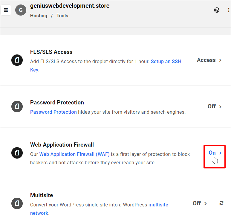Click Access for FLS/SLS Access
The width and height of the screenshot is (231, 219).
click(x=206, y=60)
